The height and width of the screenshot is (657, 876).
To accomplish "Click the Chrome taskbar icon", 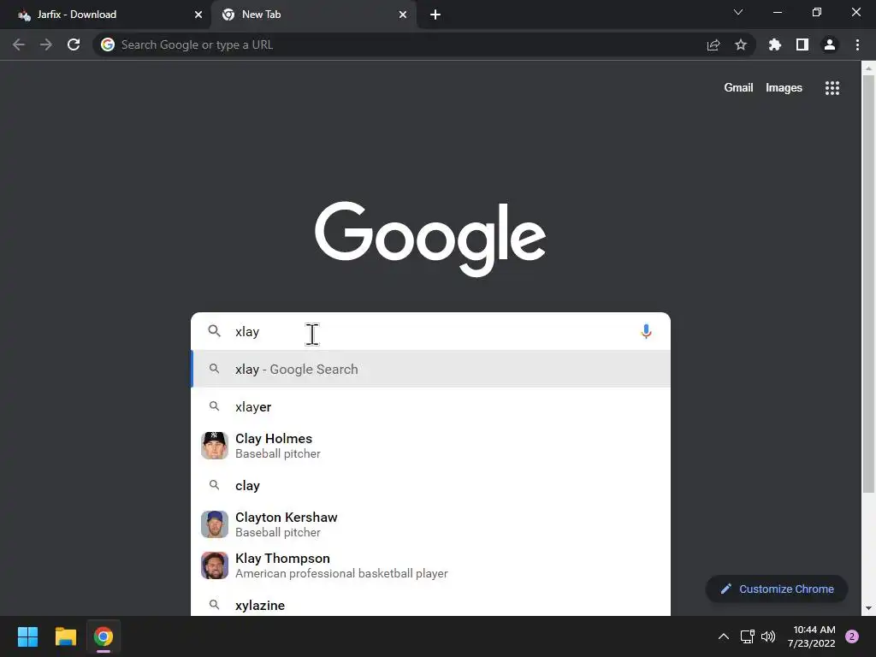I will tap(104, 636).
